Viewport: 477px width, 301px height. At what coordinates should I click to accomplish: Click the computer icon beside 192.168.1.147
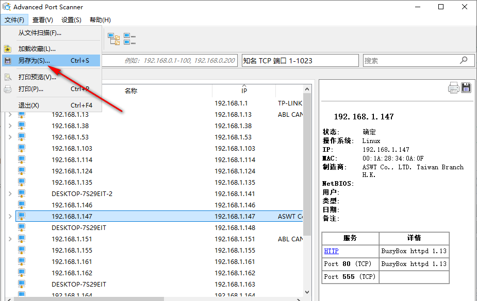[21, 216]
